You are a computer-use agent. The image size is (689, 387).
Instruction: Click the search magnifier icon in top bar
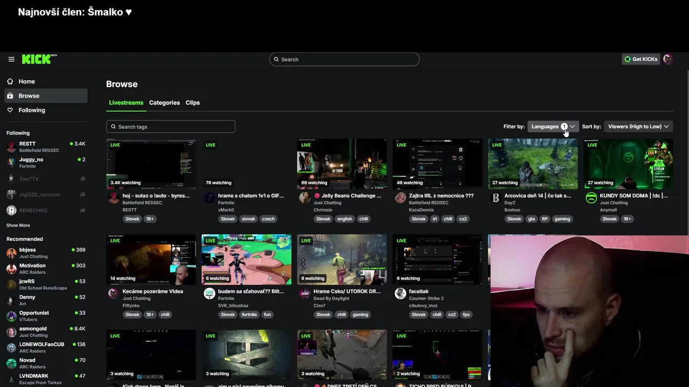click(277, 59)
